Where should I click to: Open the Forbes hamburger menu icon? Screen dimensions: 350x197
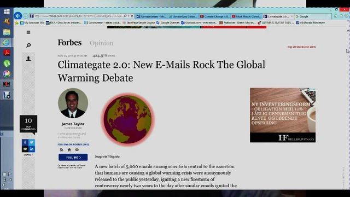[x=28, y=32]
